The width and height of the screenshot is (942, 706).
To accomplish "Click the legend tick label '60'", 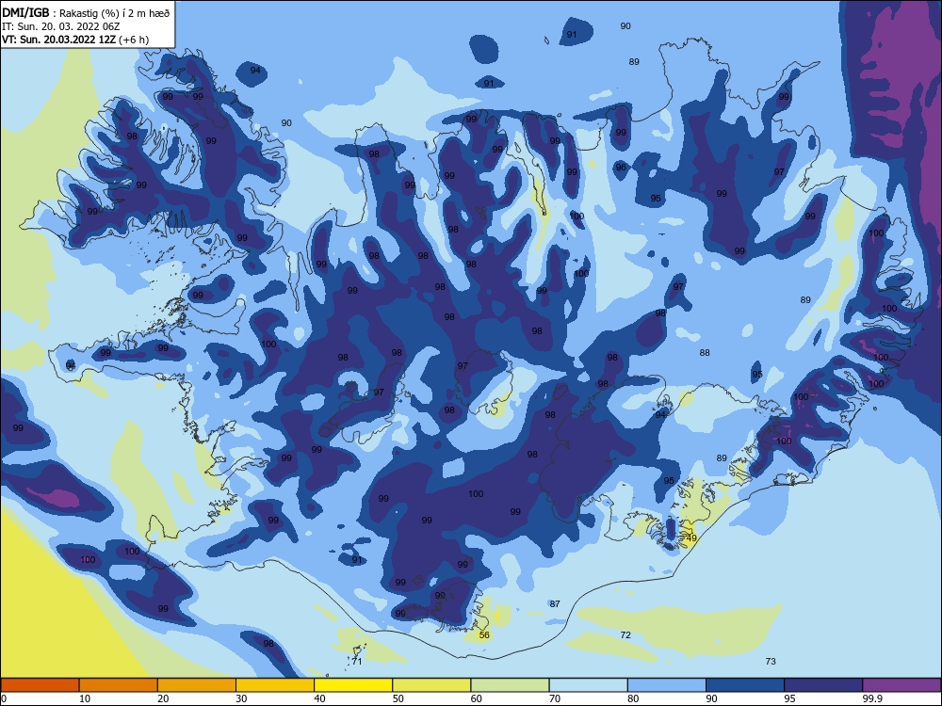I will tap(477, 698).
